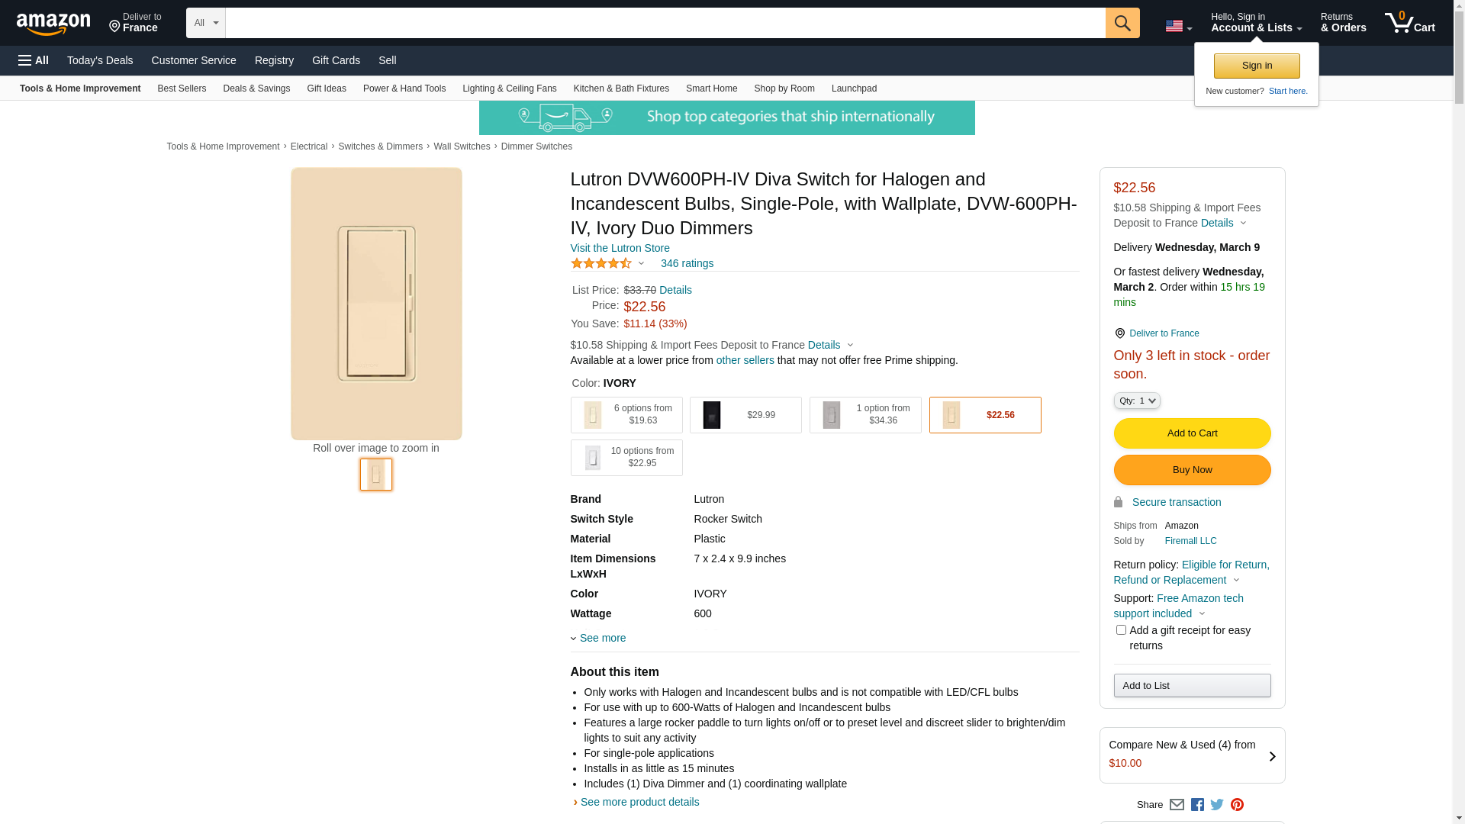Open the quantity dropdown
1465x824 pixels.
coord(1137,401)
